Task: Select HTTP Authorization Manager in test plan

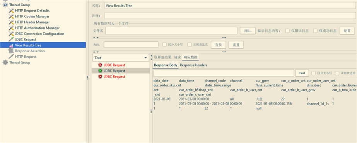Action: click(38, 28)
